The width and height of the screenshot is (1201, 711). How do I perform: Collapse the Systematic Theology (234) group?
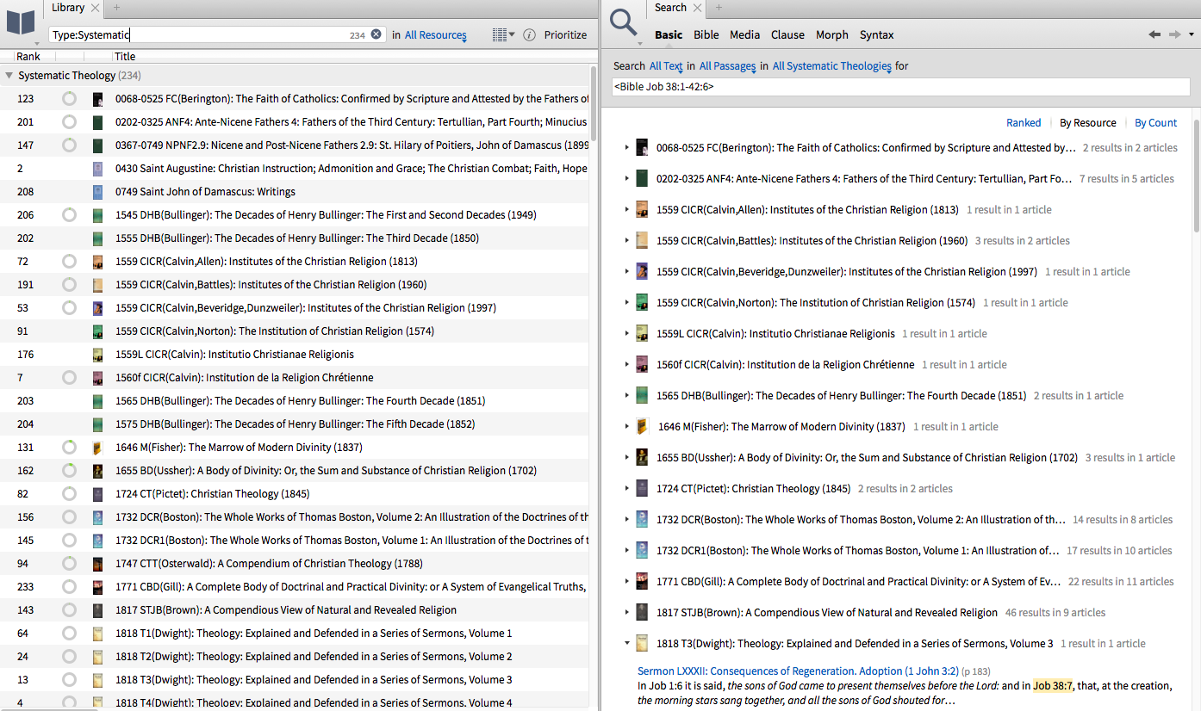tap(9, 76)
